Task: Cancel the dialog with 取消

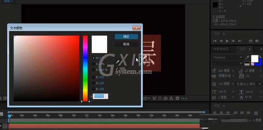Action: (x=126, y=44)
